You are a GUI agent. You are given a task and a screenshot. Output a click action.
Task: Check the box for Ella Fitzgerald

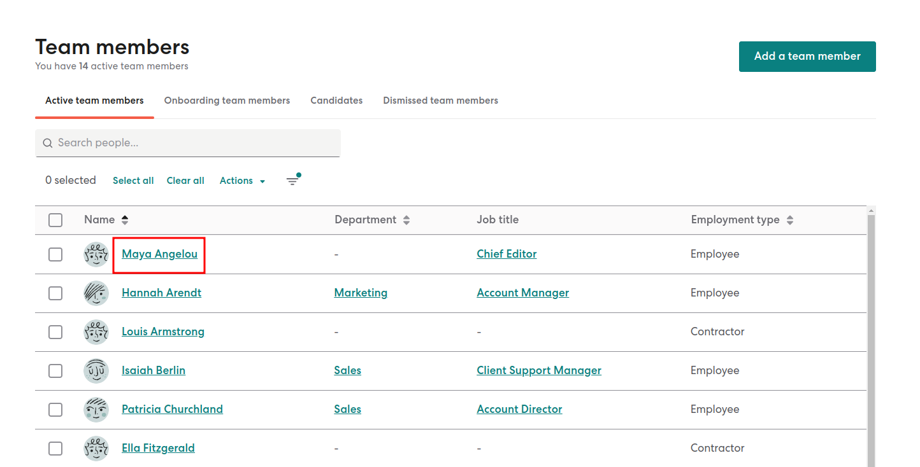pyautogui.click(x=55, y=449)
